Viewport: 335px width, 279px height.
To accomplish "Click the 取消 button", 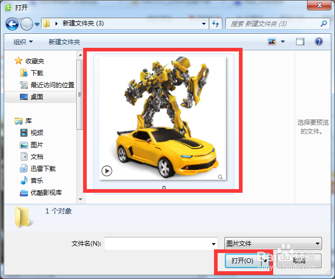I will click(299, 261).
